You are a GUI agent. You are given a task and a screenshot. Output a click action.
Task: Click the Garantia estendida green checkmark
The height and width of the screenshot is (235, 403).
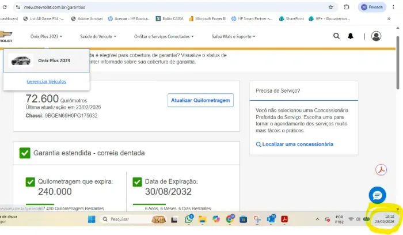point(25,153)
